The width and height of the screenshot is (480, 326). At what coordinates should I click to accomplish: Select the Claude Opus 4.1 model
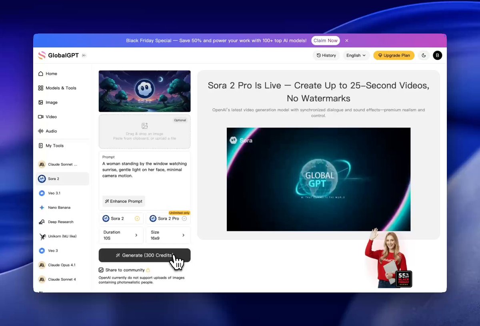pyautogui.click(x=62, y=265)
